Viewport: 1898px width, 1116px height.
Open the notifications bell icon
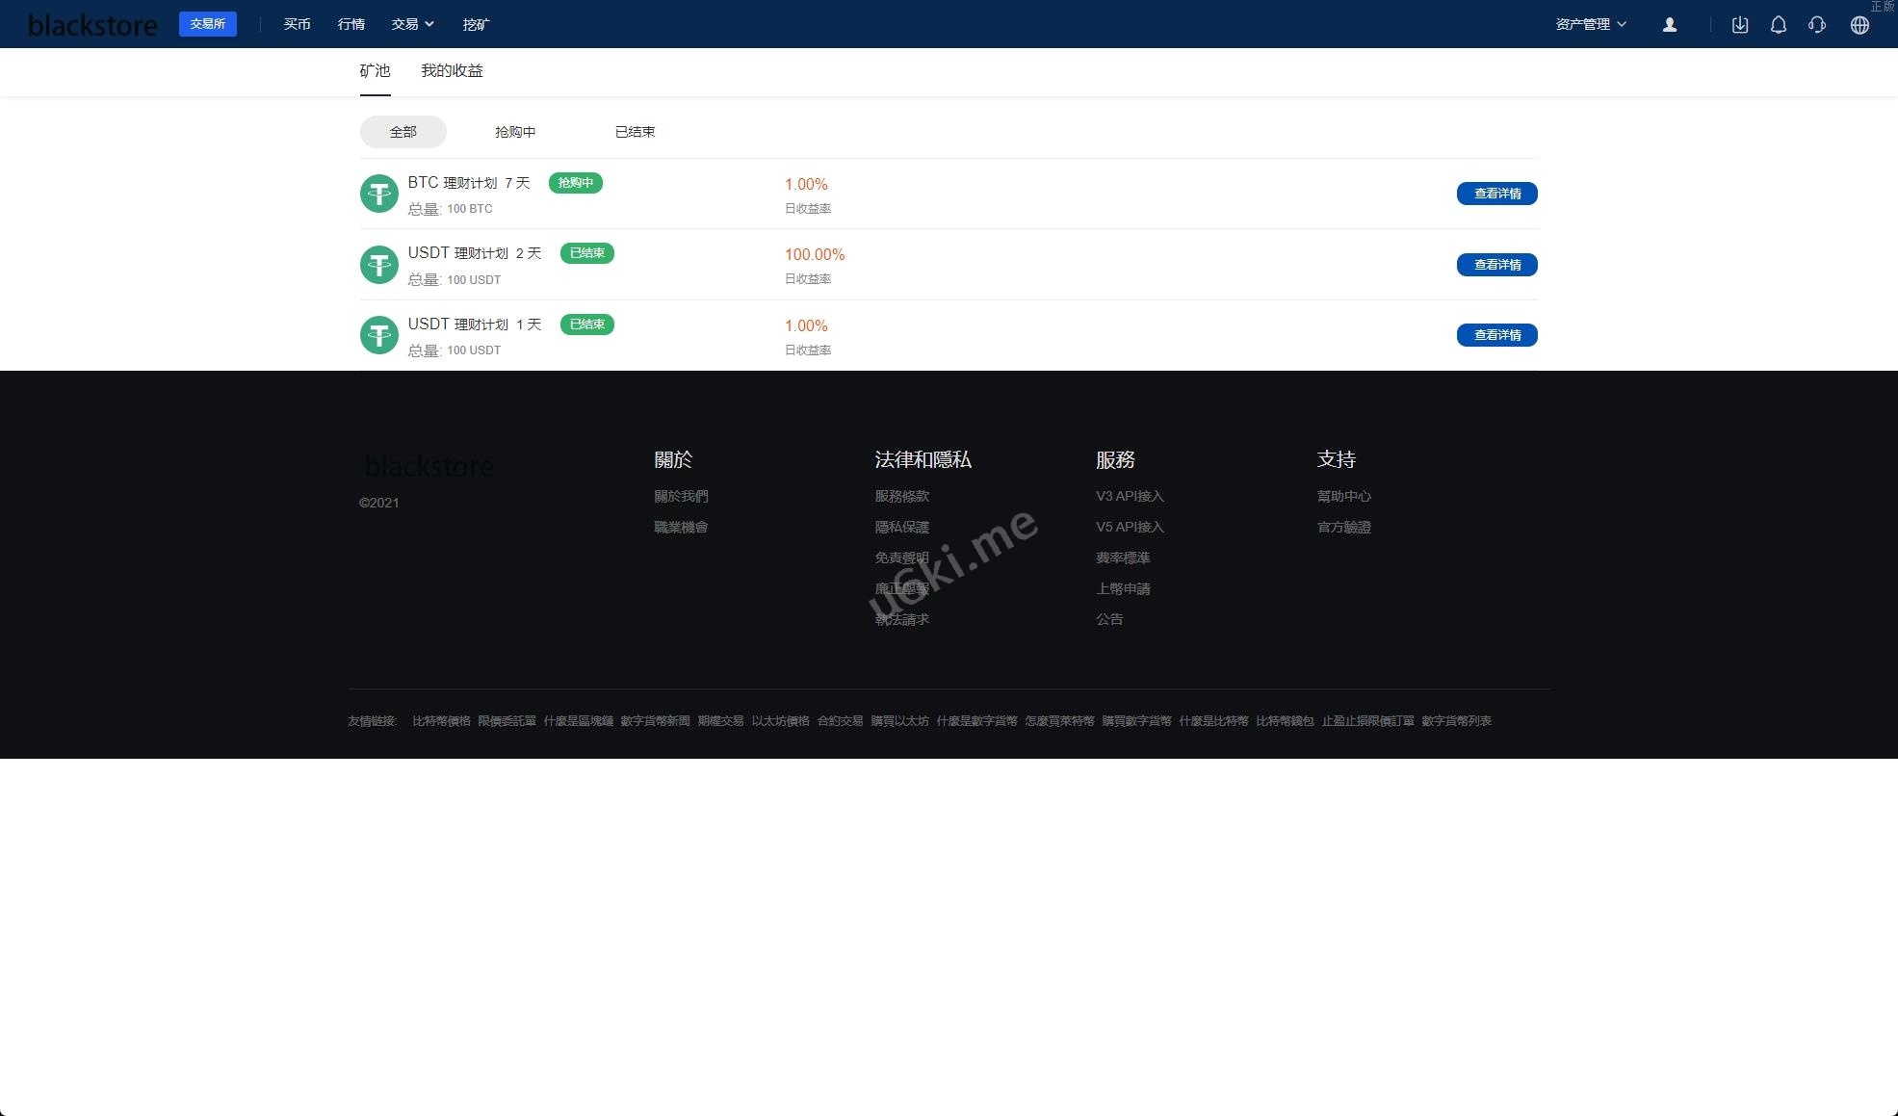click(x=1779, y=25)
